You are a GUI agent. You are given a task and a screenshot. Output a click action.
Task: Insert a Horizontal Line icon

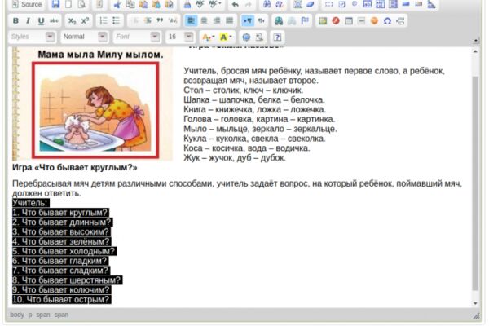click(361, 21)
